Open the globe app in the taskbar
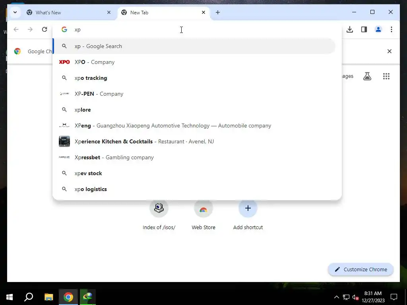The width and height of the screenshot is (407, 305). (x=88, y=297)
